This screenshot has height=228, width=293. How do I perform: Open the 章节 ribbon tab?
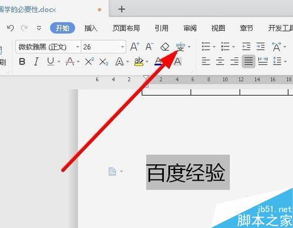pos(247,28)
